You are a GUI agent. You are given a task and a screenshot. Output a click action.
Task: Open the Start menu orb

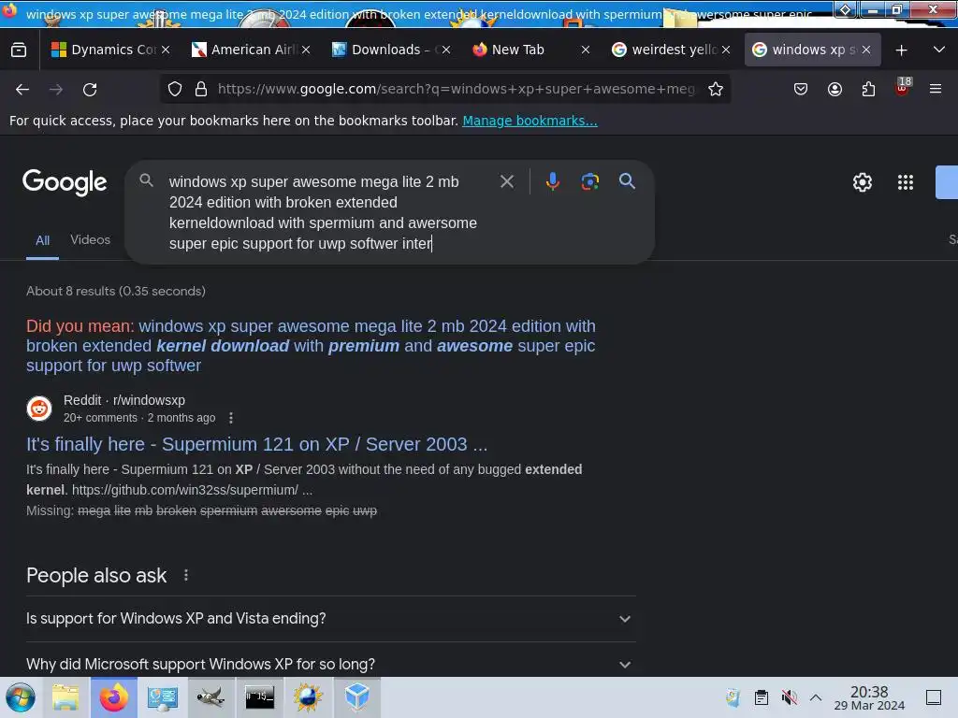21,697
